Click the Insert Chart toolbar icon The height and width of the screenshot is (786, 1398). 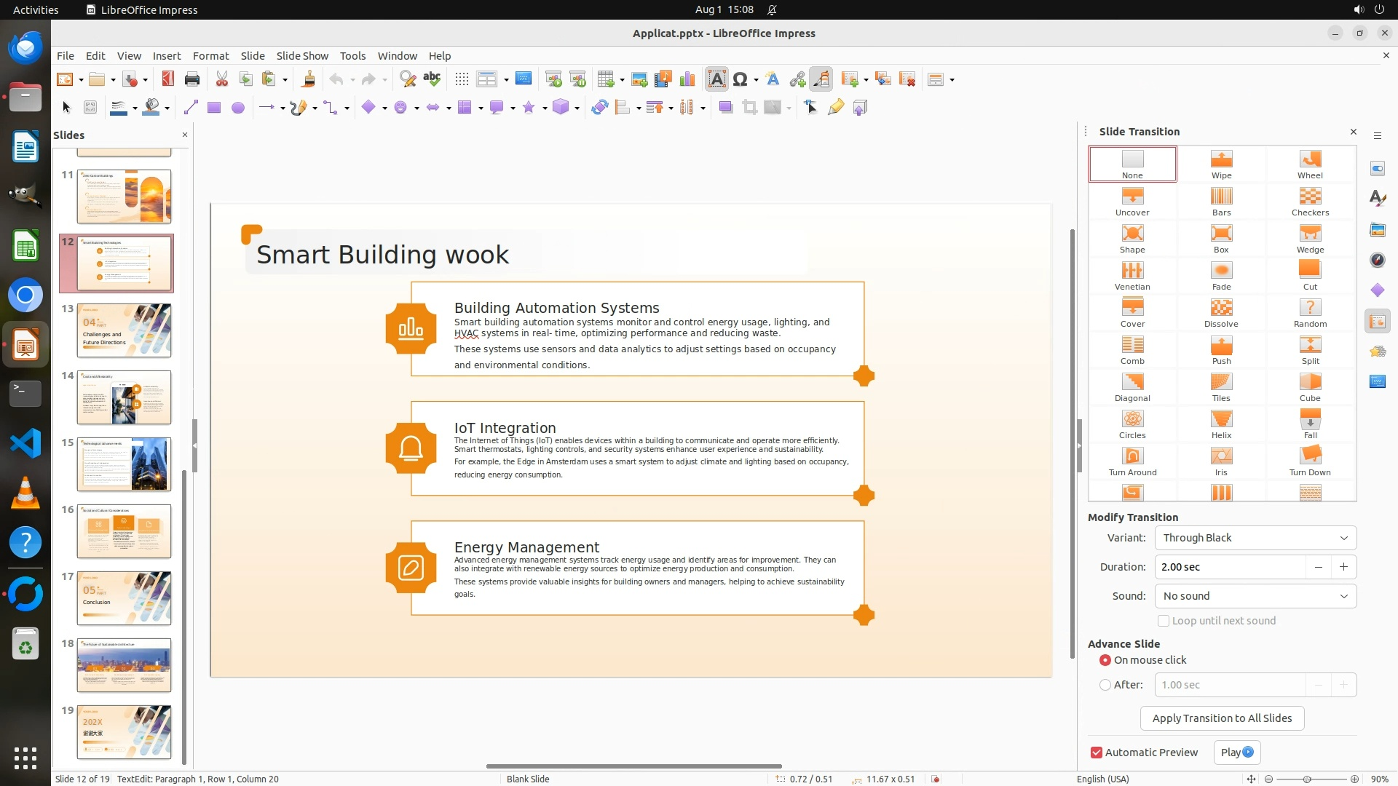(687, 79)
